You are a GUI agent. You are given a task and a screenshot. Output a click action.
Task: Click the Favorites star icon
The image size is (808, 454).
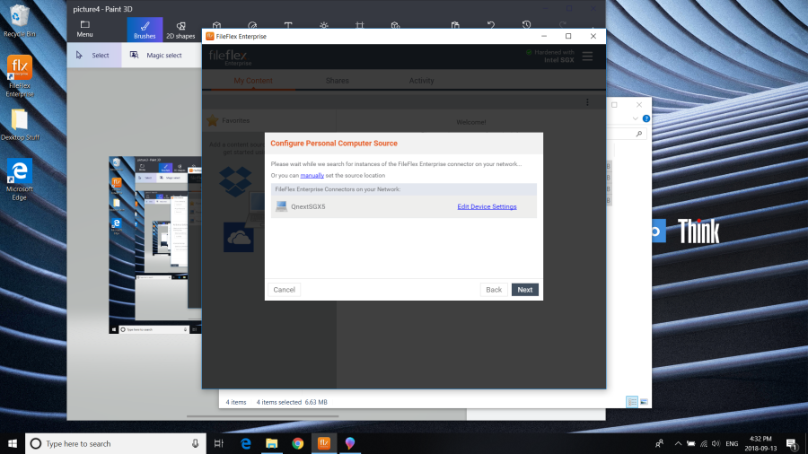tap(212, 120)
